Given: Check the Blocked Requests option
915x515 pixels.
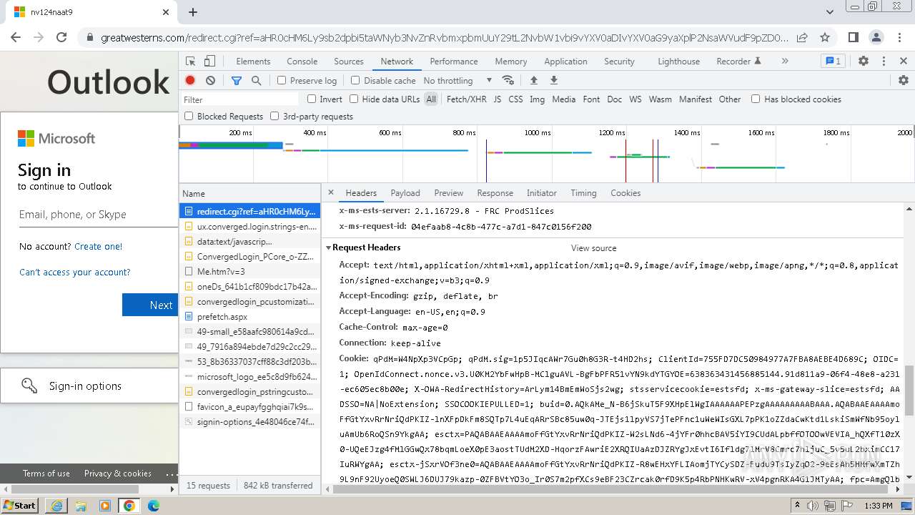Looking at the screenshot, I should point(189,116).
